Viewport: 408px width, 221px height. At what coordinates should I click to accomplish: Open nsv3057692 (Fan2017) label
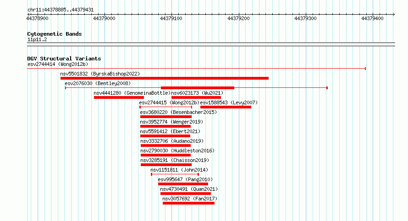[x=190, y=199]
